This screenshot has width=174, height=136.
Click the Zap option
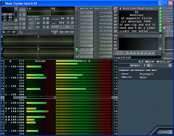[x=86, y=27]
